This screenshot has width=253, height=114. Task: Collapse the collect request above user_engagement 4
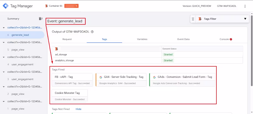point(4,57)
